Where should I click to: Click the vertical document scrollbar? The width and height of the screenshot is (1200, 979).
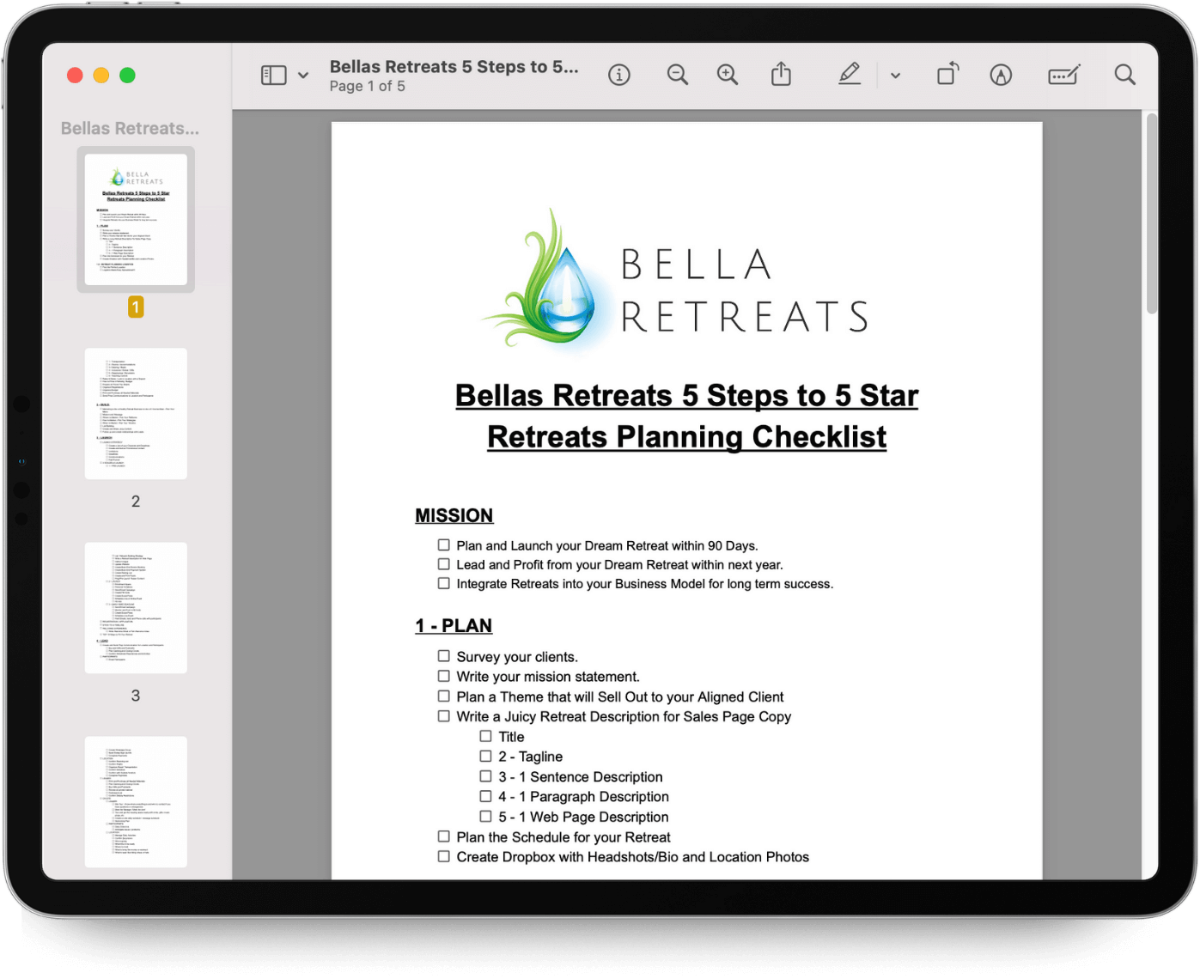[1151, 215]
